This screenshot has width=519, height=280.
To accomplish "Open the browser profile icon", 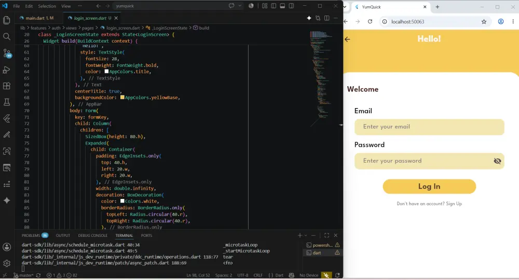I will pos(501,21).
